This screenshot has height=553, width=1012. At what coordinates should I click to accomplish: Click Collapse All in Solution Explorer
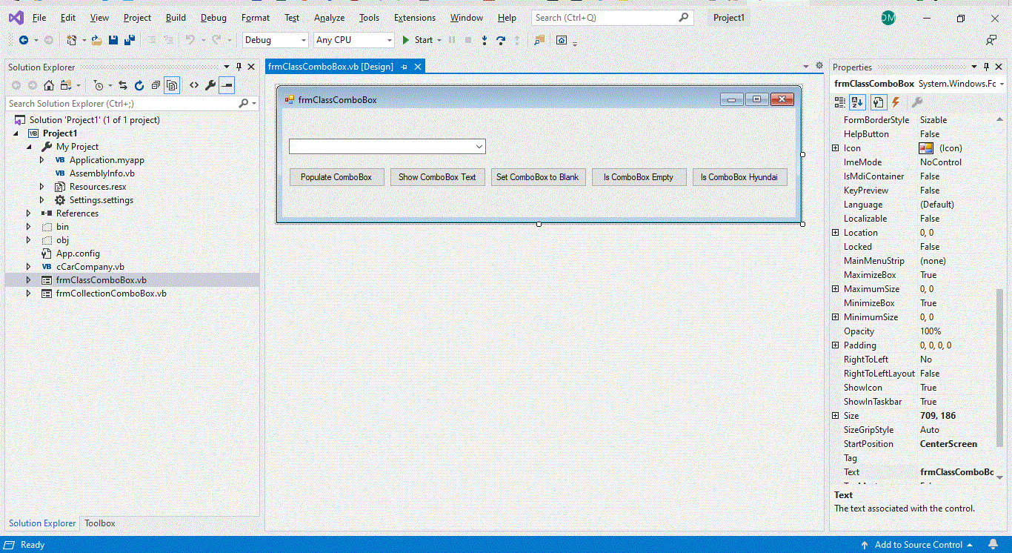155,85
